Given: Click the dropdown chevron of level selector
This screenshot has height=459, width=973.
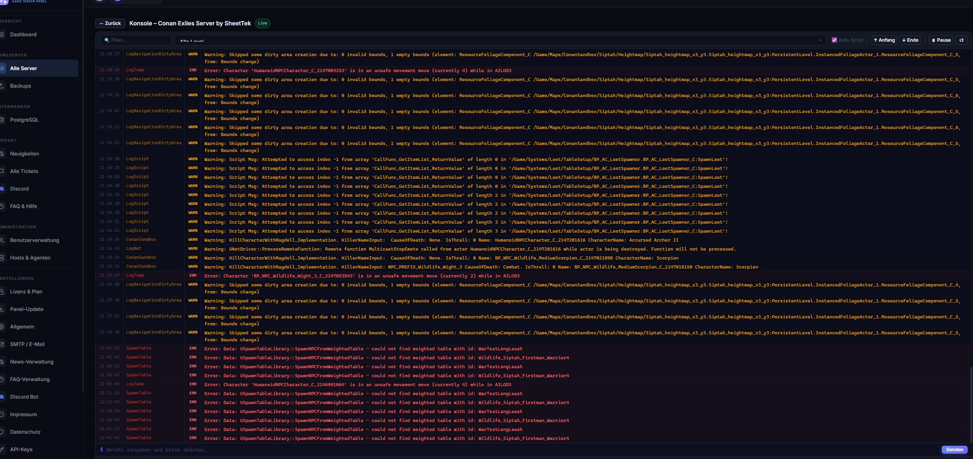Looking at the screenshot, I should click(820, 40).
